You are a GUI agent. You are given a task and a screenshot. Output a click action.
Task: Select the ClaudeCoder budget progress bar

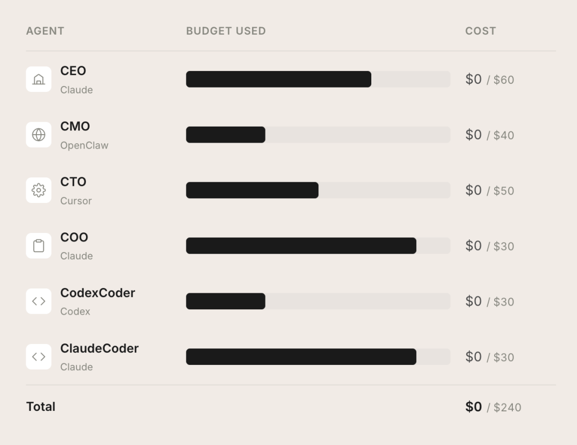(x=318, y=357)
